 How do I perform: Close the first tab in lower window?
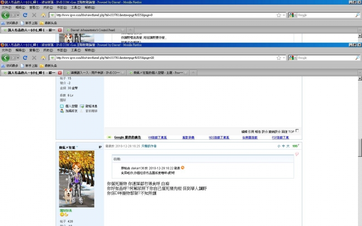point(60,73)
